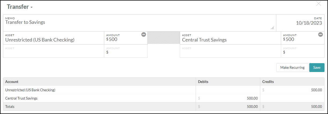Open the Central Trust Savings asset selector

tap(230, 38)
